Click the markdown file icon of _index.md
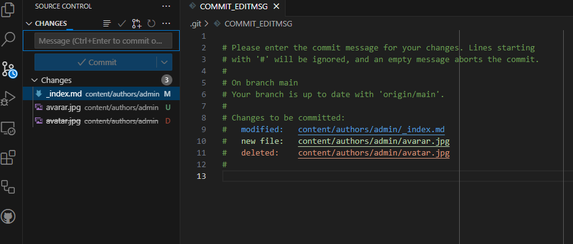 point(38,94)
